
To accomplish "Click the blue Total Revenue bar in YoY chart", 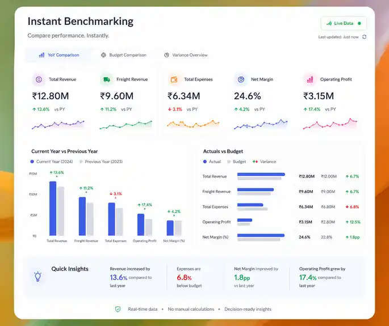I will click(53, 209).
